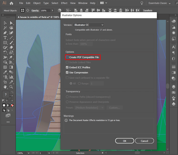Viewport: 178px width, 155px height.
Task: Select the Direct Selection tool
Action: point(11,23)
